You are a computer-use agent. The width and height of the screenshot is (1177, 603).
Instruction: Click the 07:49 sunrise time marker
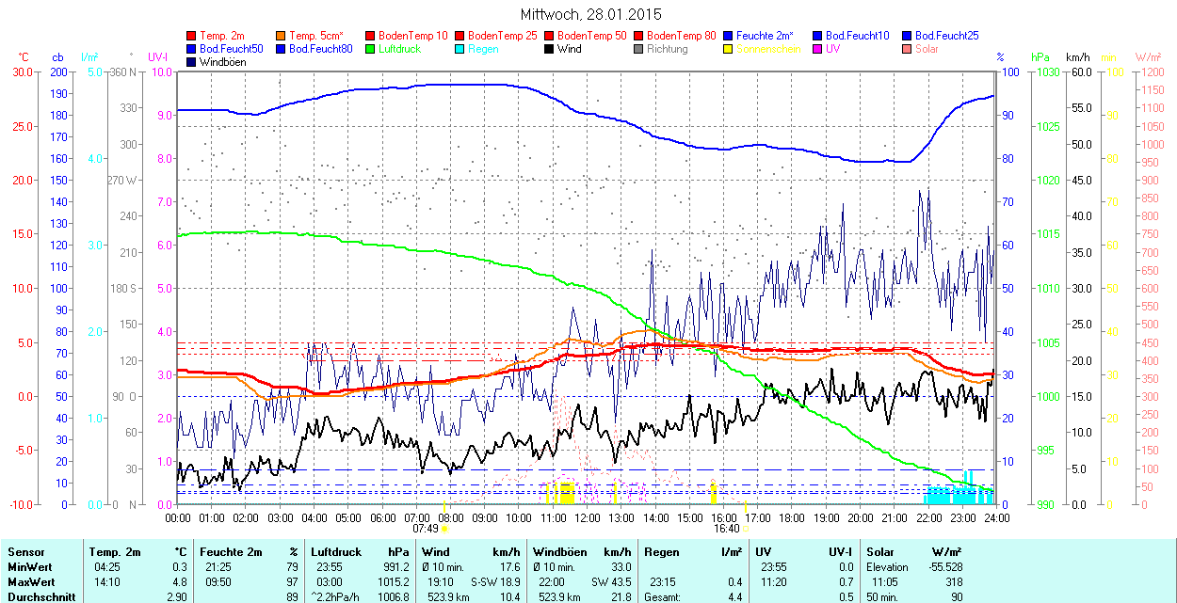pos(426,529)
